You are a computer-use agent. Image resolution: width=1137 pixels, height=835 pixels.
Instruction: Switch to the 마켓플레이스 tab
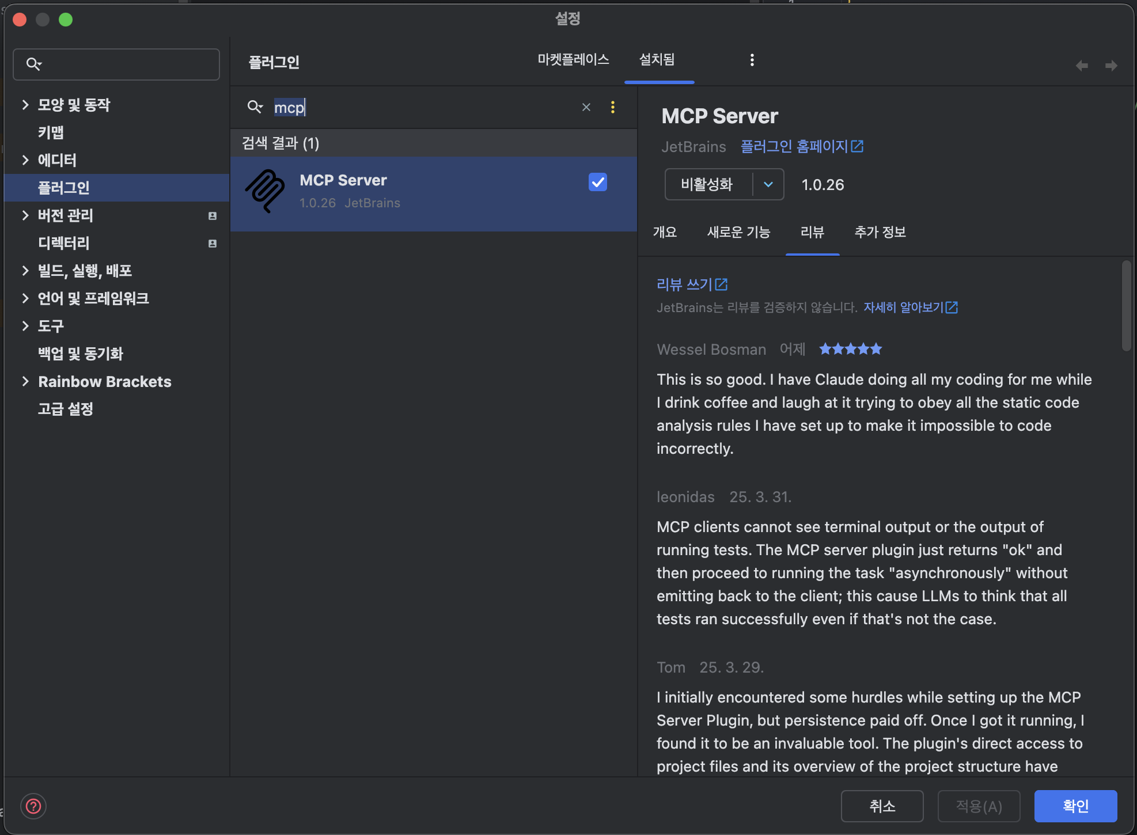tap(573, 60)
